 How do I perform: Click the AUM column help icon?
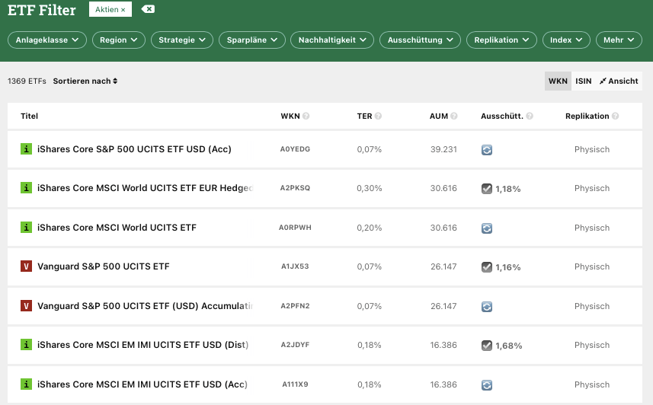tap(454, 116)
